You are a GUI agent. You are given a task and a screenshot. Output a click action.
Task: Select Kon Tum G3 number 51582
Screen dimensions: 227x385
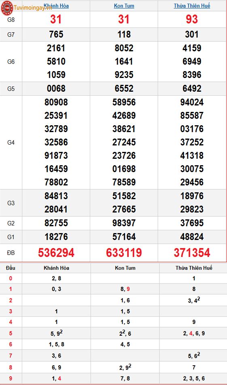click(124, 196)
